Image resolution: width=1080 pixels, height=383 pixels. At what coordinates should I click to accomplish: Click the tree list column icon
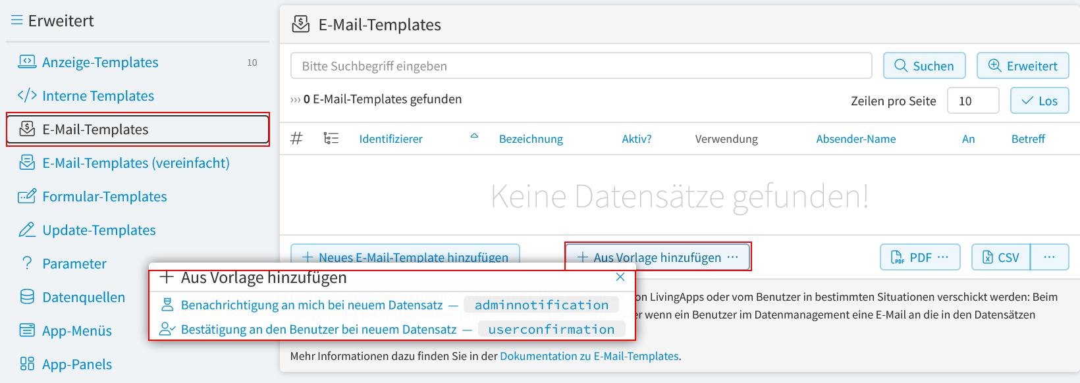(x=331, y=138)
